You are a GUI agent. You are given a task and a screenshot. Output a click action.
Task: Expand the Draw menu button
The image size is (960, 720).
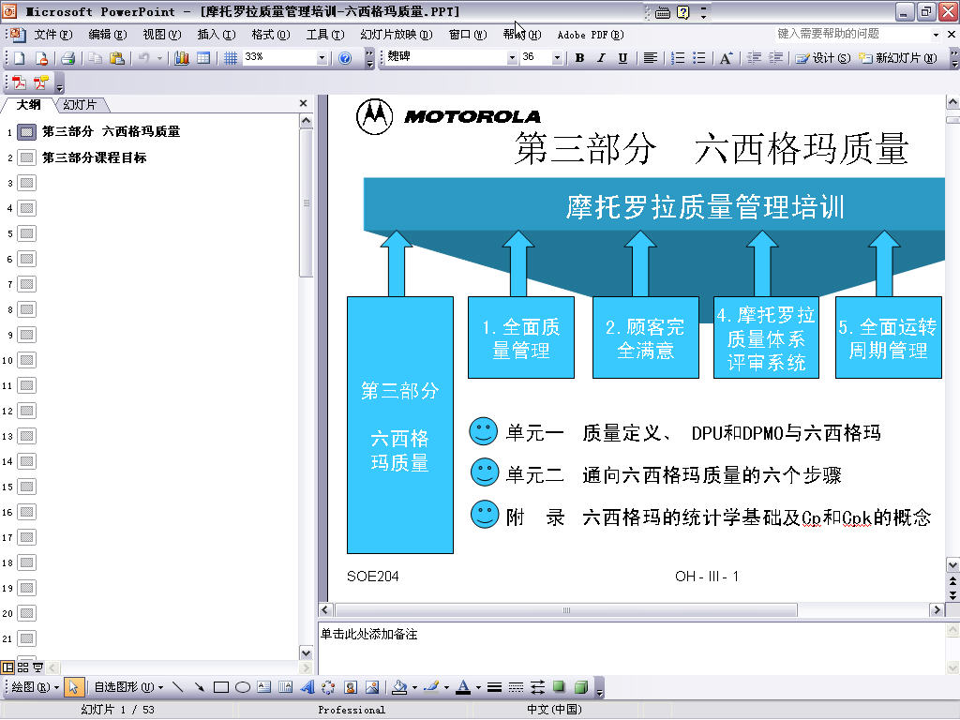35,687
